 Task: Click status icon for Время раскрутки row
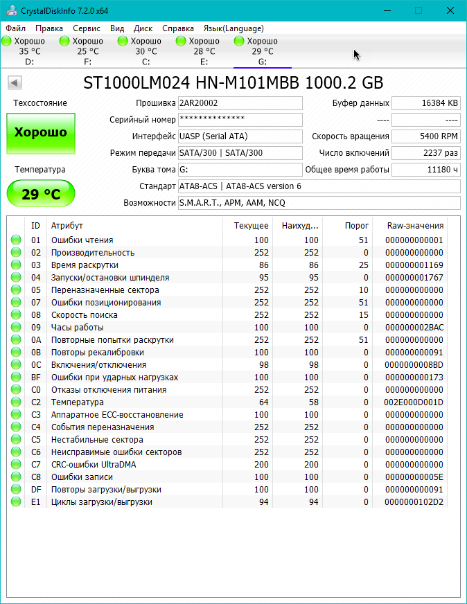[x=16, y=265]
